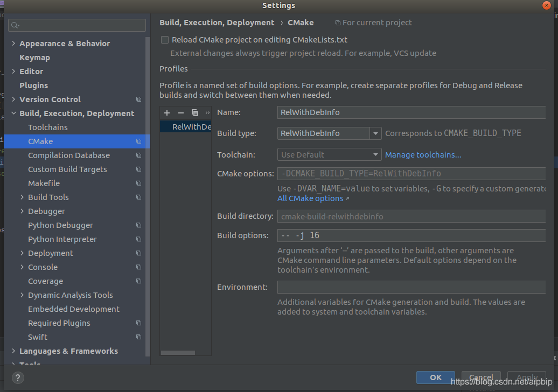
Task: Open Custom Build Targets settings page
Action: [67, 169]
